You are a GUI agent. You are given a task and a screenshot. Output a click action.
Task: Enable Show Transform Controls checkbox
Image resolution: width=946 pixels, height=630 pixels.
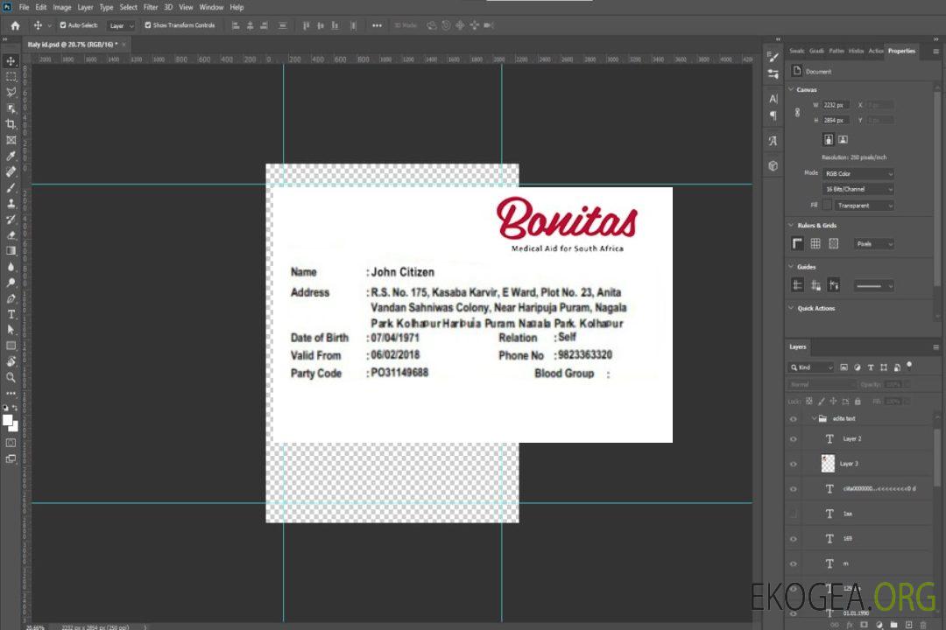pos(148,25)
